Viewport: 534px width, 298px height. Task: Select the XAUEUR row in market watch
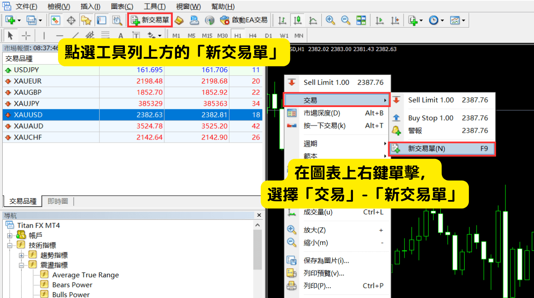pos(27,81)
